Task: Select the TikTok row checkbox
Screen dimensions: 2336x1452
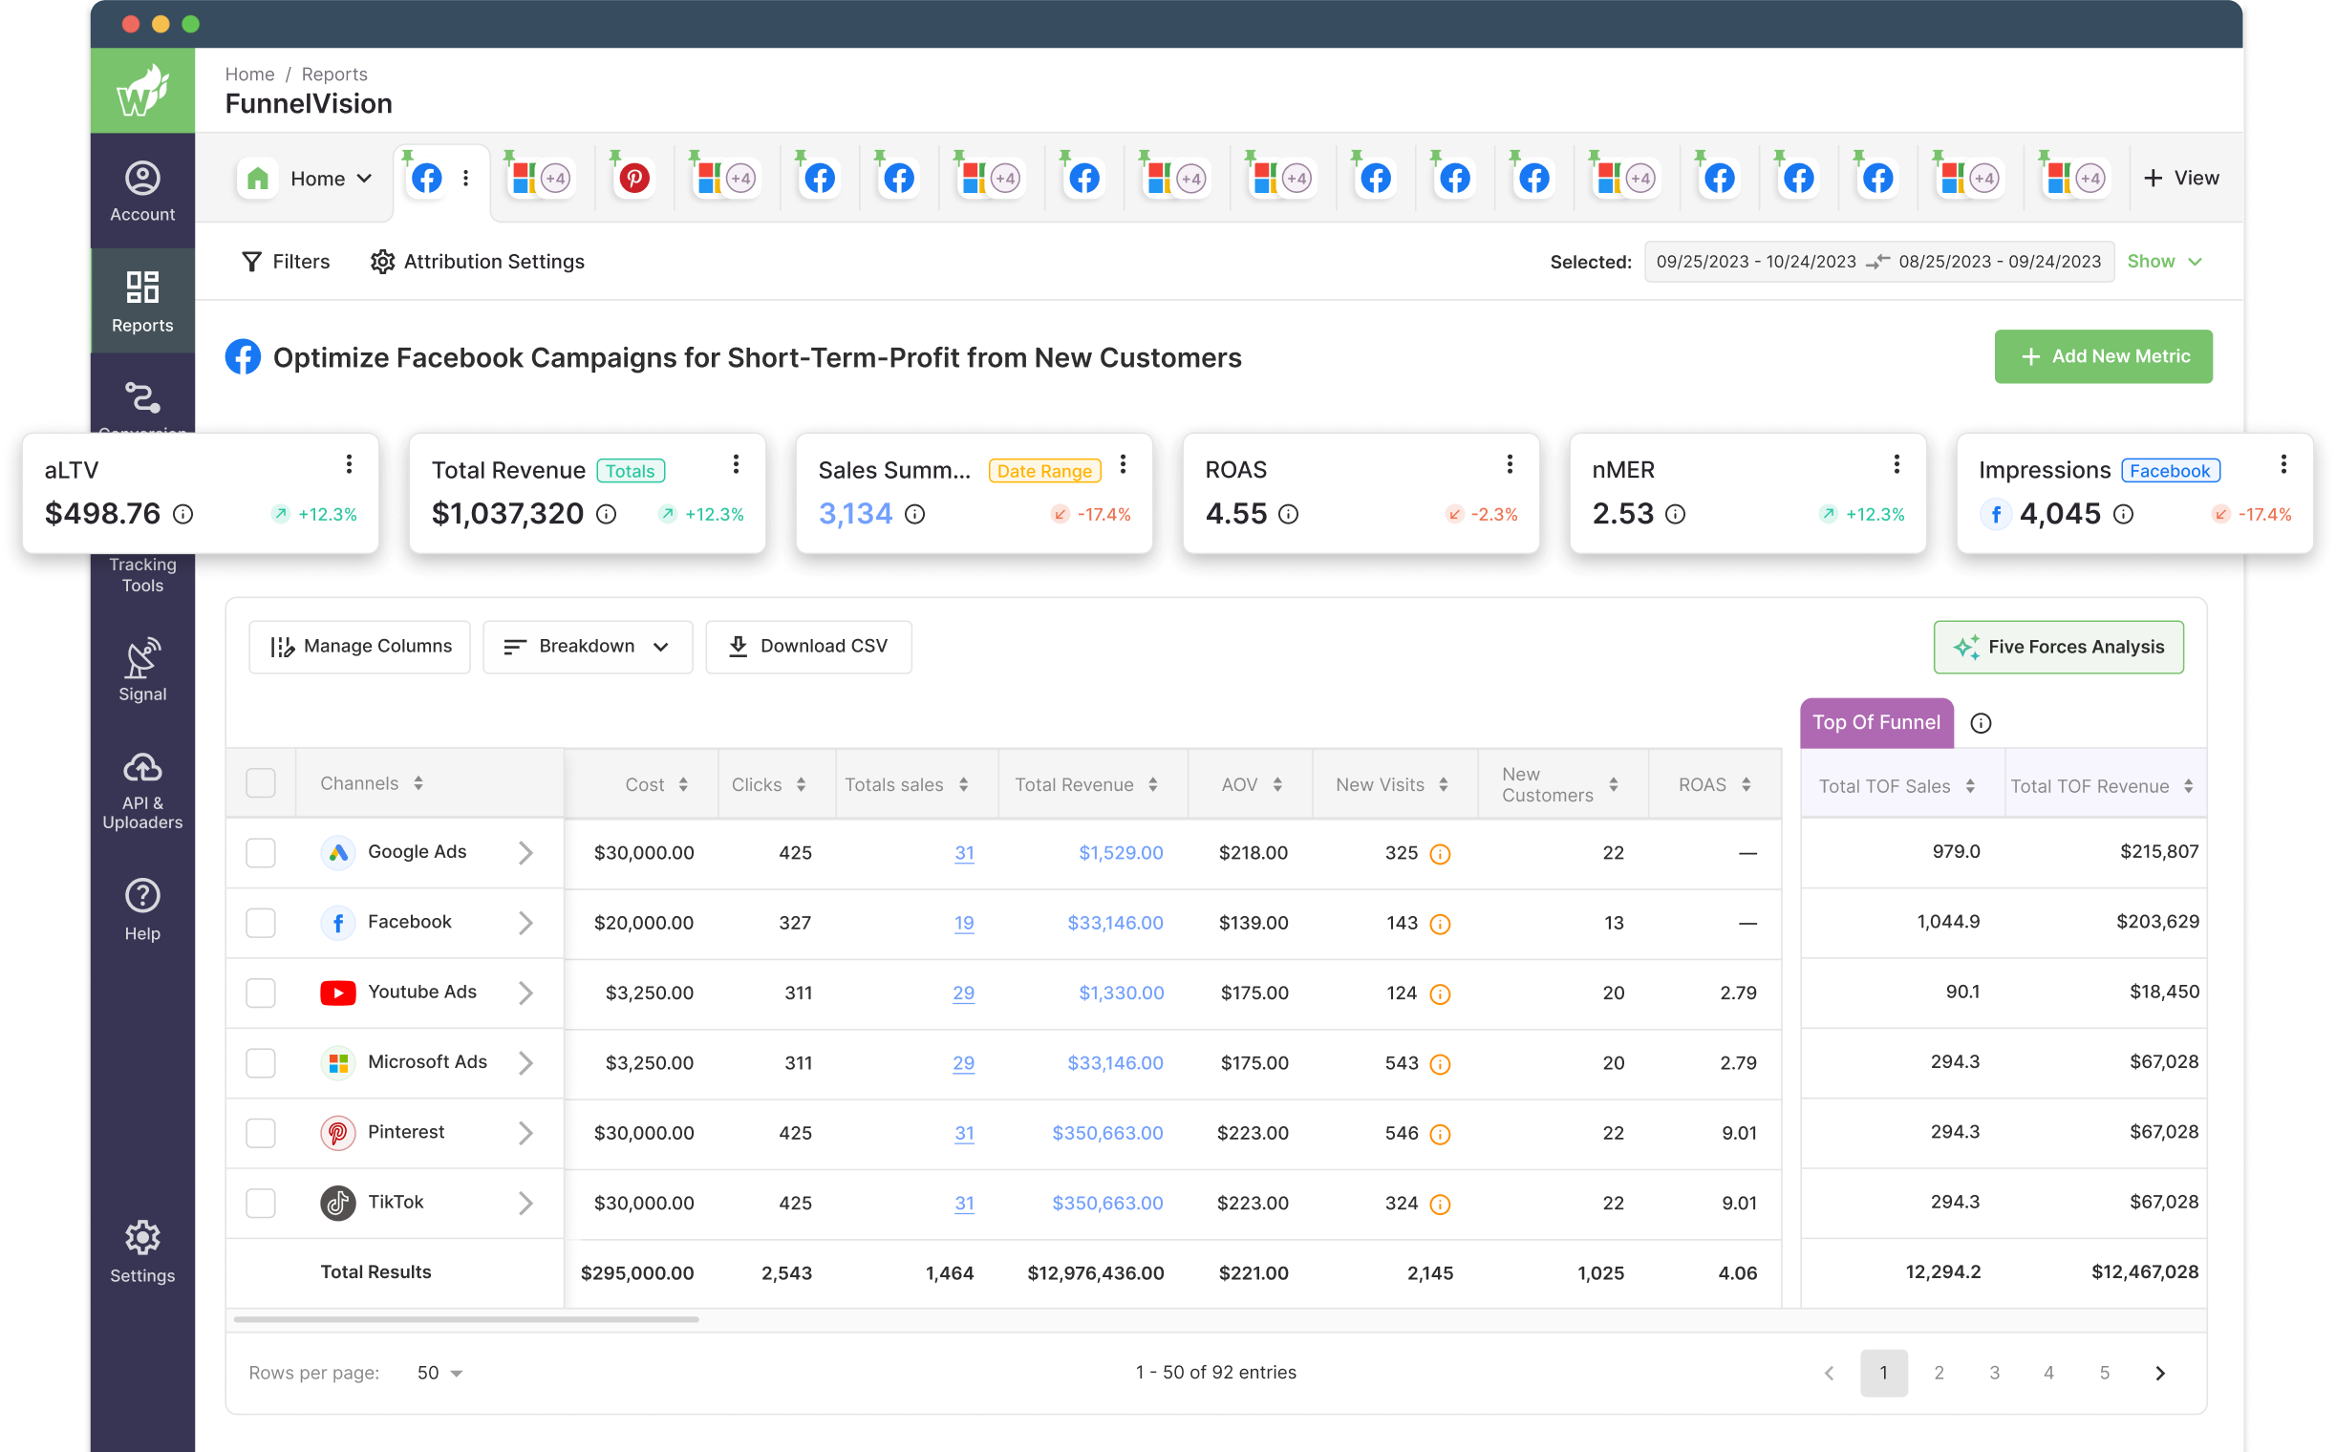Action: coord(260,1204)
